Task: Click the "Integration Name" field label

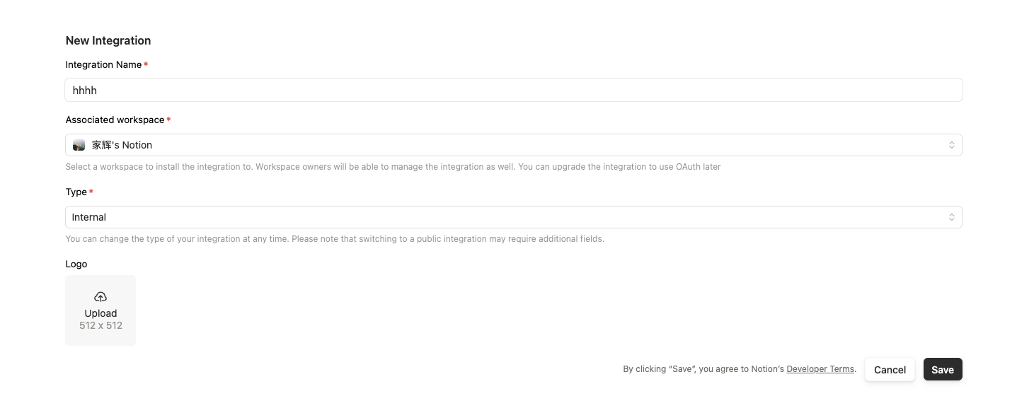Action: (x=103, y=65)
